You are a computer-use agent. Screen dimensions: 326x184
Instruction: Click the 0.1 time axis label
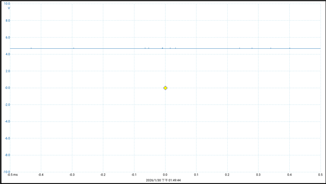(196, 175)
